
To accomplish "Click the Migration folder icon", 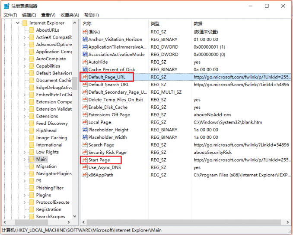I will click(32, 166).
